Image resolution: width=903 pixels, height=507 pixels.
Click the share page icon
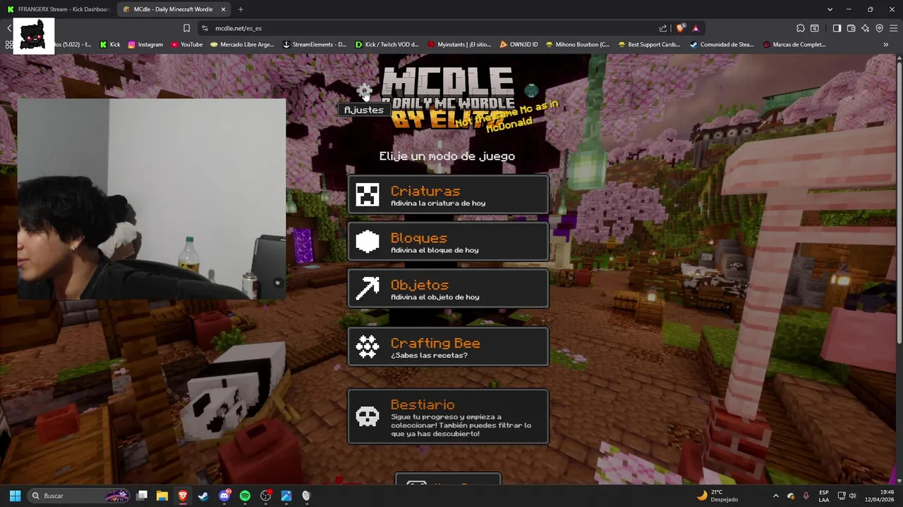[663, 28]
